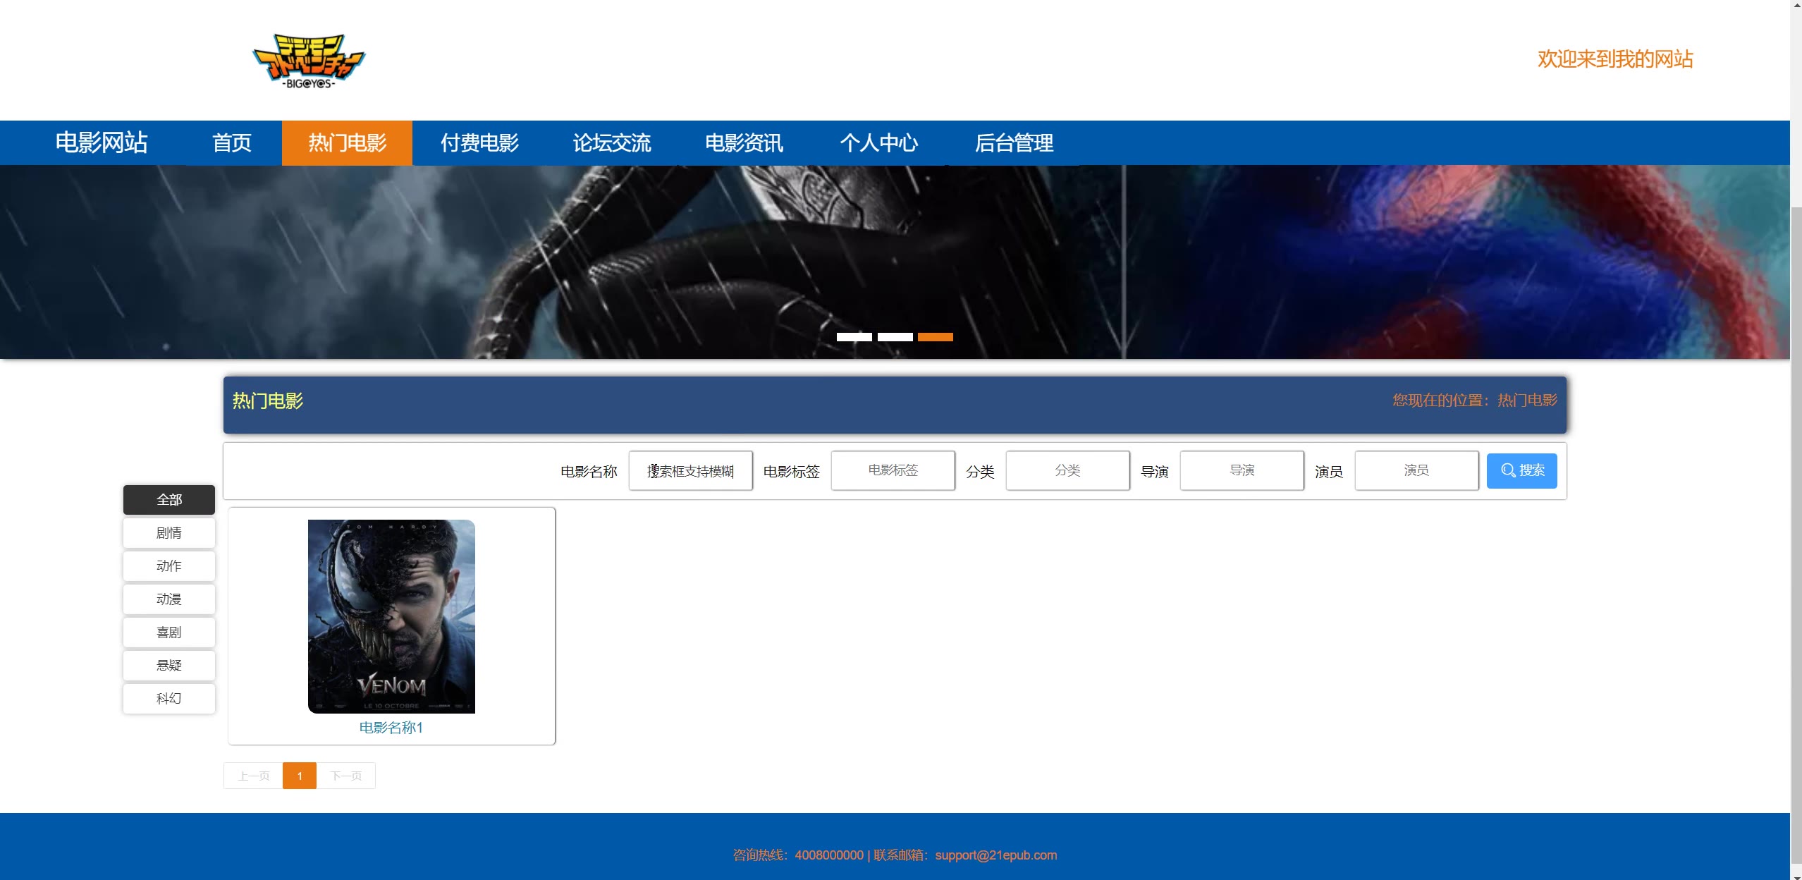Click the Spider-Man carousel banner image
This screenshot has width=1802, height=880.
(895, 262)
